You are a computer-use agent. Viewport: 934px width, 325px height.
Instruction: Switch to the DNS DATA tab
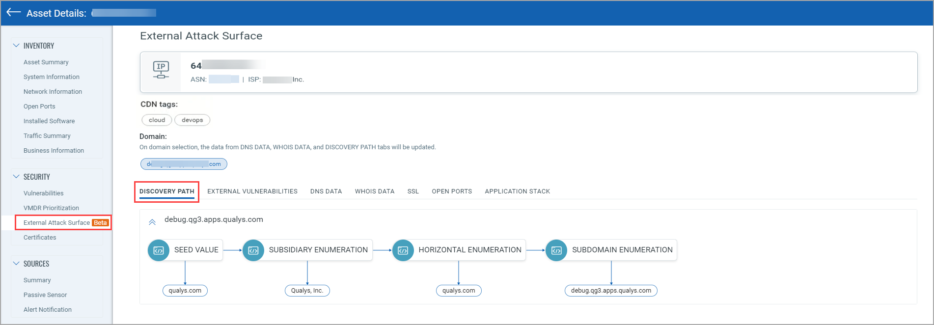tap(326, 191)
